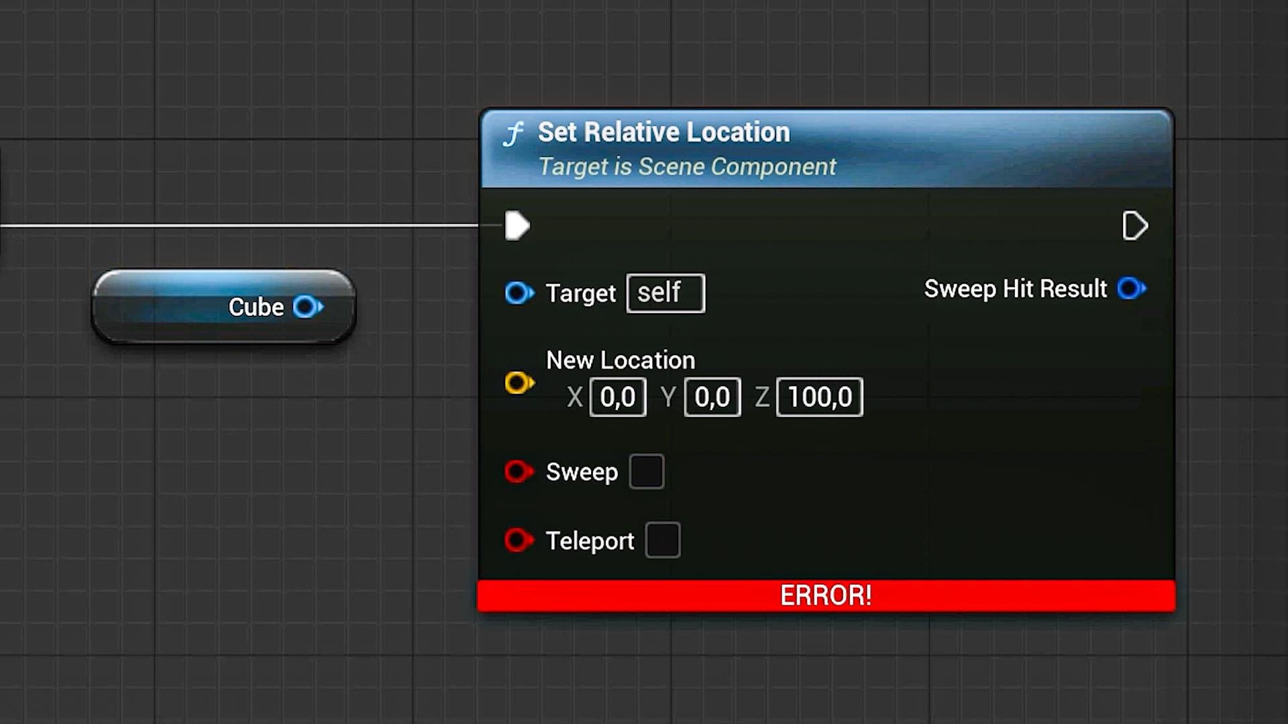
Task: Click the execution output pin on the right
Action: [x=1135, y=226]
